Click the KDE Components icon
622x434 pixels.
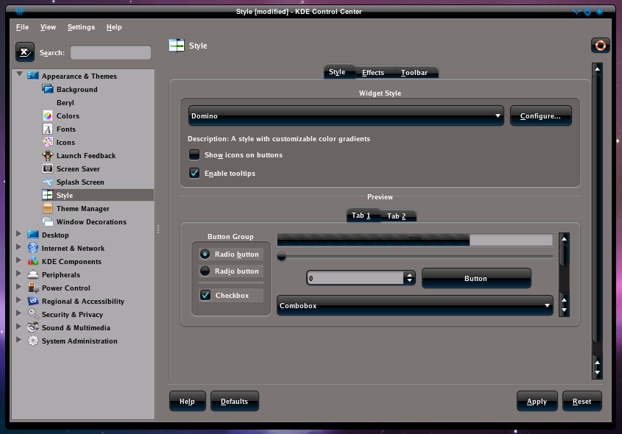pyautogui.click(x=33, y=261)
